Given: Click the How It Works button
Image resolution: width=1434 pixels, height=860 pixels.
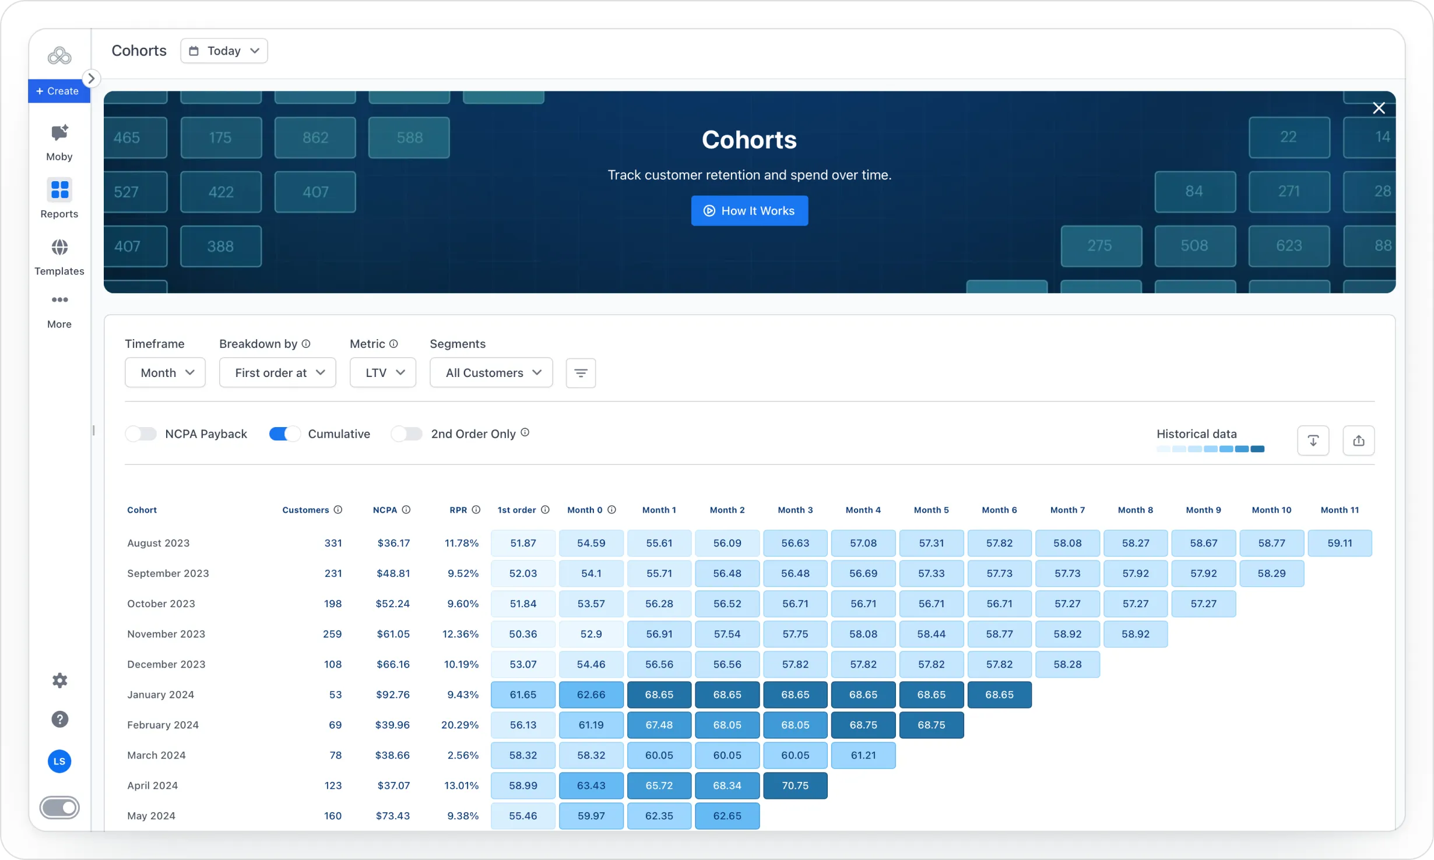Looking at the screenshot, I should 749,211.
